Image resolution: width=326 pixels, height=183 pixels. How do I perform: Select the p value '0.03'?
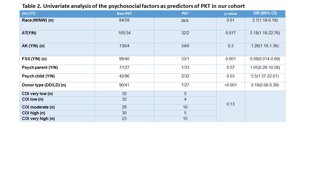point(230,76)
